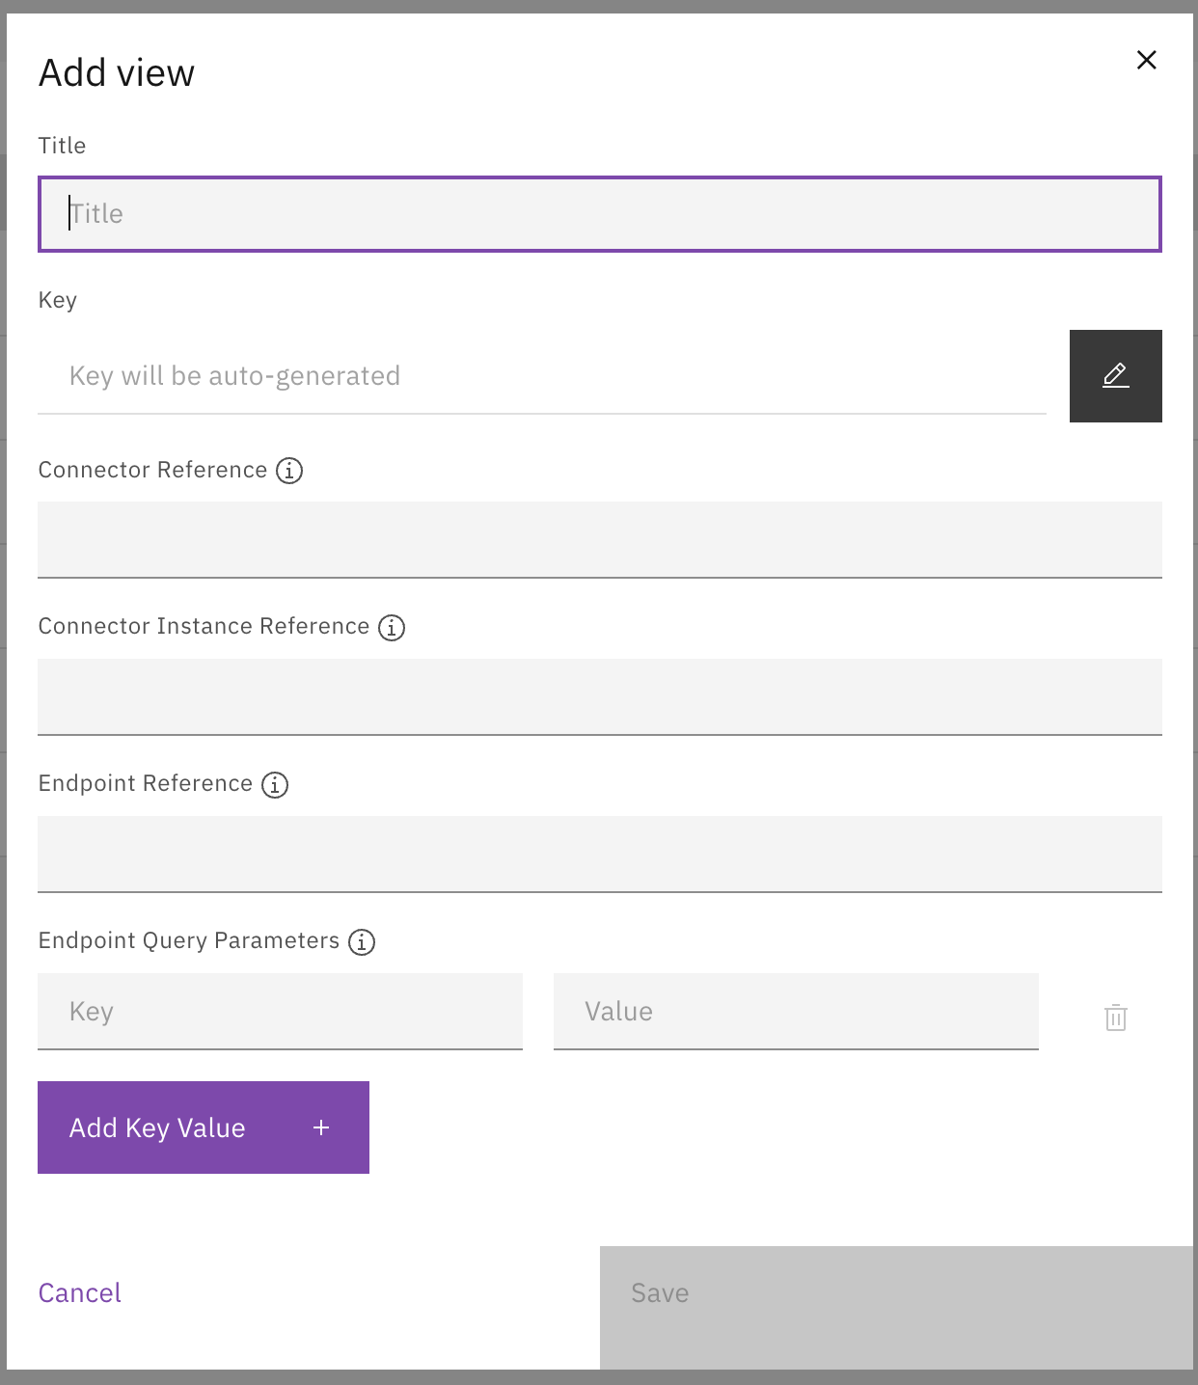Focus the query parameter Key field
The image size is (1198, 1385).
280,1011
